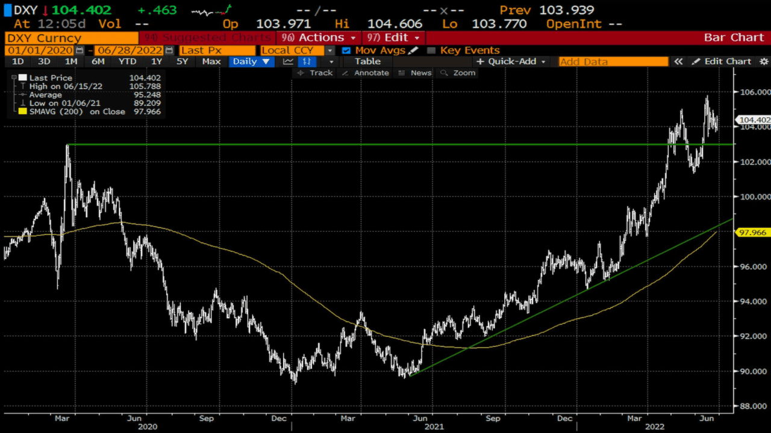Activate the Track crosshair tool

click(314, 73)
